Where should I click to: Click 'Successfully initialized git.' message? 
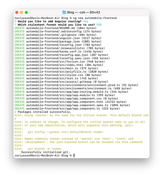pyautogui.click(x=45, y=152)
